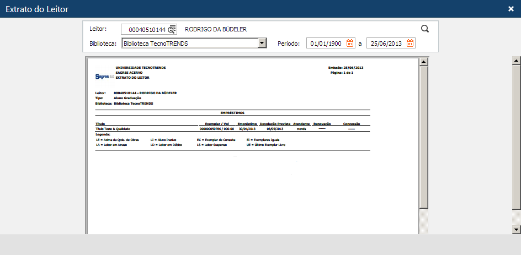Image resolution: width=521 pixels, height=255 pixels.
Task: Click the end date field 25/06/2013
Action: (x=386, y=44)
